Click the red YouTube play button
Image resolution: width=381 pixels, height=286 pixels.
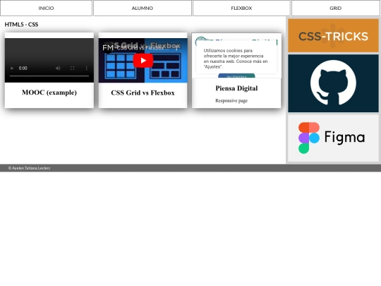click(143, 61)
